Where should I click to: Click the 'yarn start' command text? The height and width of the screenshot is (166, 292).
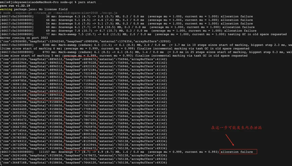tap(87, 2)
